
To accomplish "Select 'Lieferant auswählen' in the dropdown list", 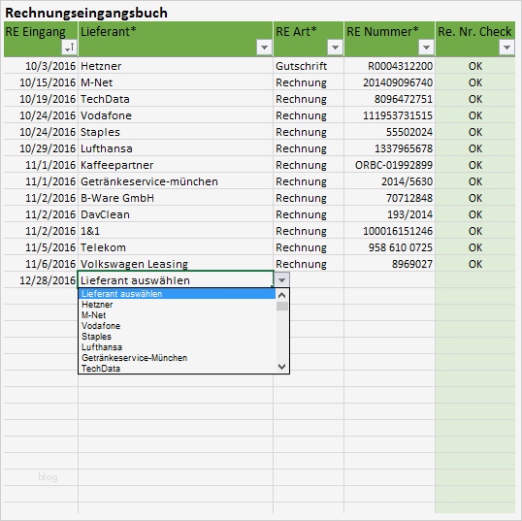I will (178, 294).
